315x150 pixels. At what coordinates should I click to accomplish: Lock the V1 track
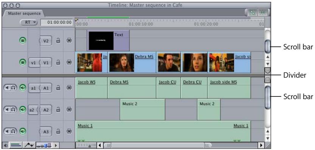pyautogui.click(x=58, y=63)
